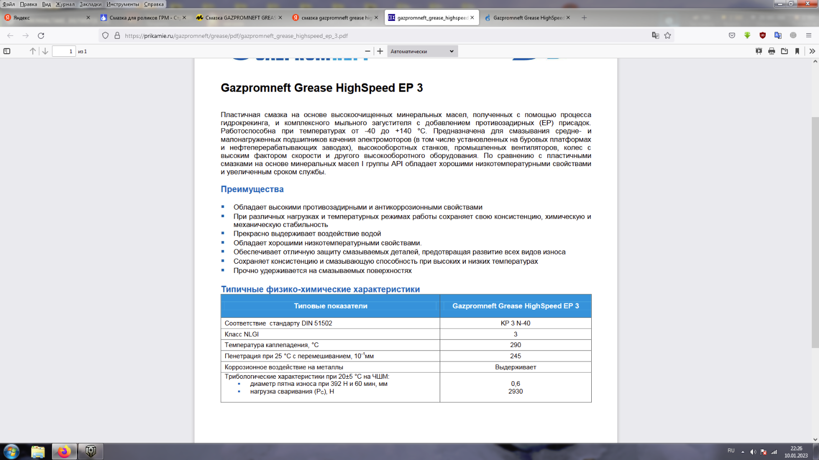Click the drop point value '290'

[515, 345]
